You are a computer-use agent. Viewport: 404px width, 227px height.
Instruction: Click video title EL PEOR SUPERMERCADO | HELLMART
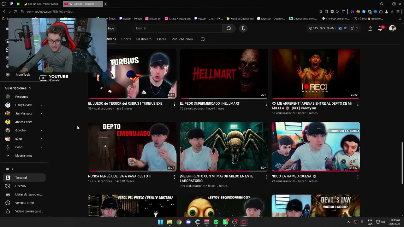[x=210, y=103]
